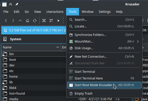Go up one folder with the up arrow icon

pyautogui.click(x=20, y=21)
